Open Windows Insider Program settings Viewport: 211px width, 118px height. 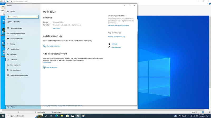coord(19,76)
